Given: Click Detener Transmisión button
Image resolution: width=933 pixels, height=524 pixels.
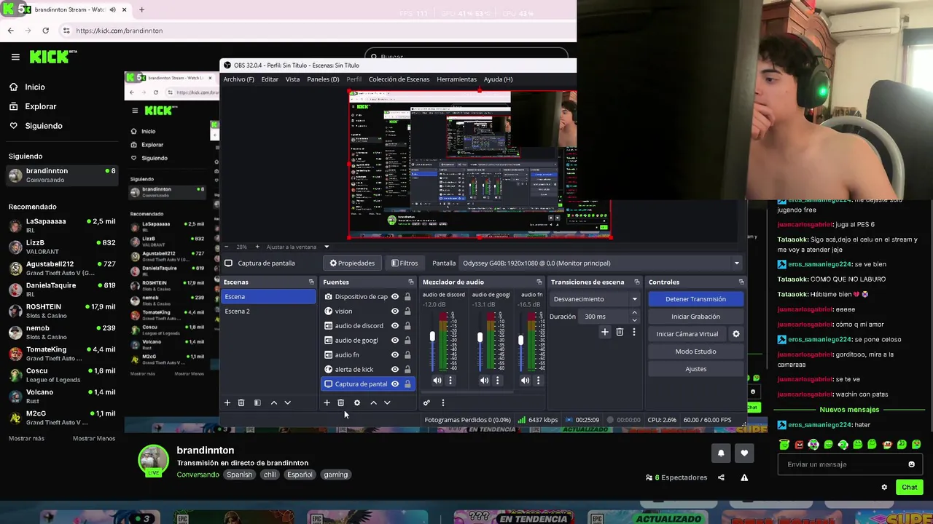Looking at the screenshot, I should [695, 299].
